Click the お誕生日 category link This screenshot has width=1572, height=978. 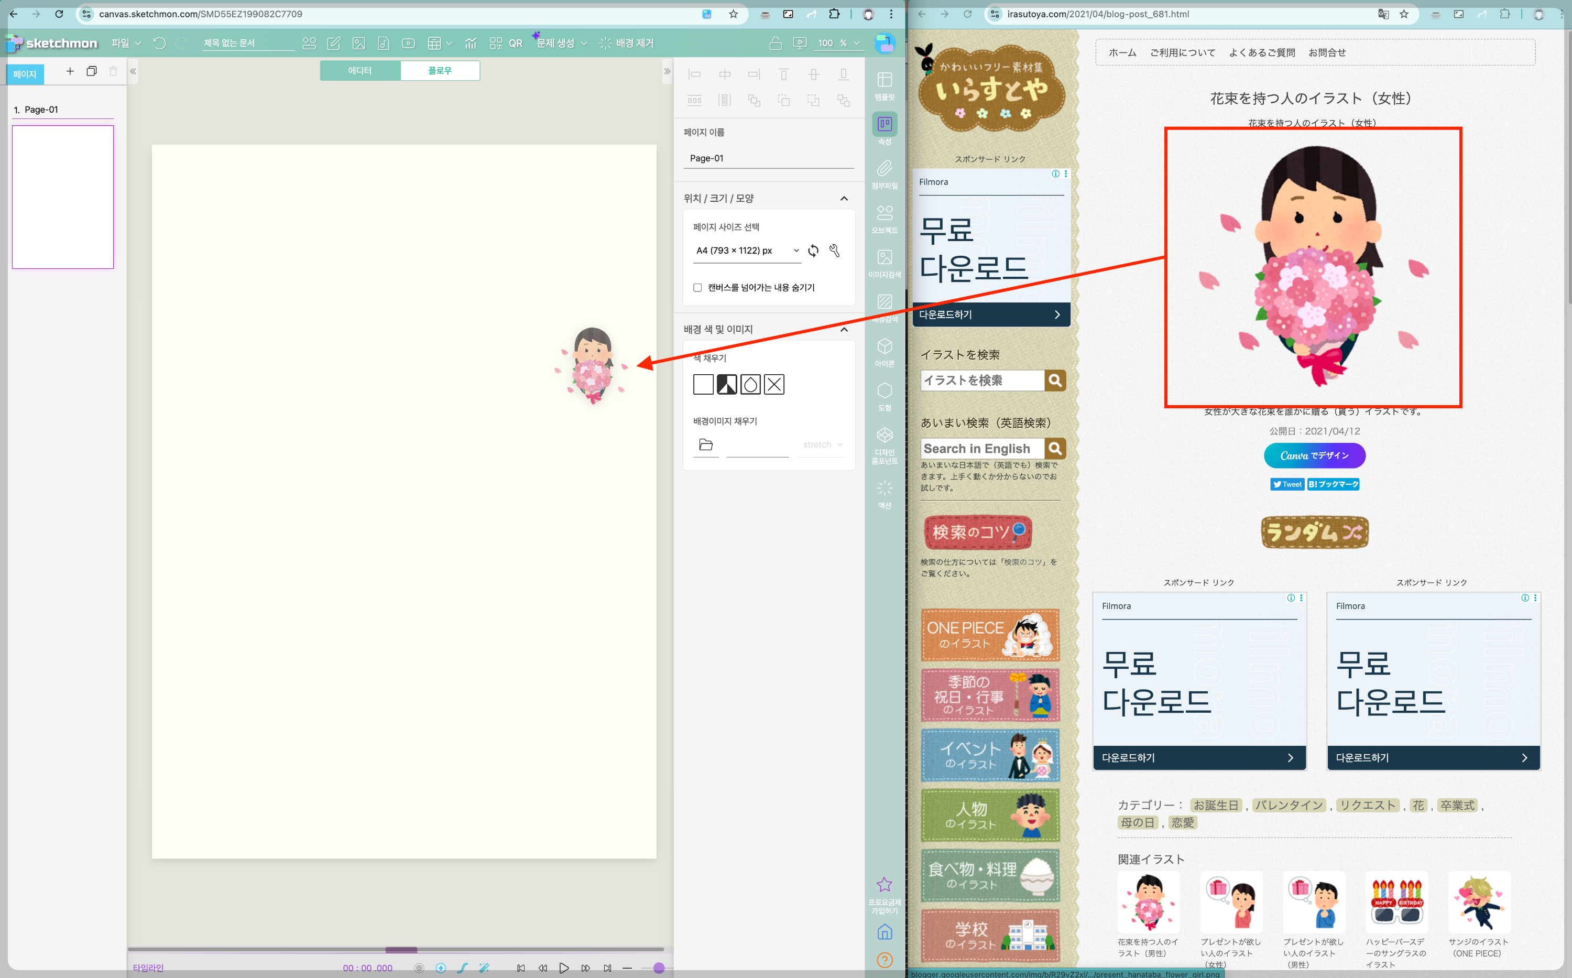1215,805
